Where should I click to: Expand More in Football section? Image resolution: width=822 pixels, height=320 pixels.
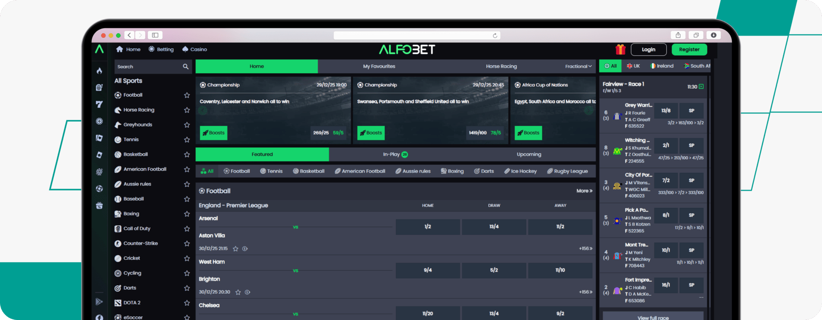(x=584, y=191)
